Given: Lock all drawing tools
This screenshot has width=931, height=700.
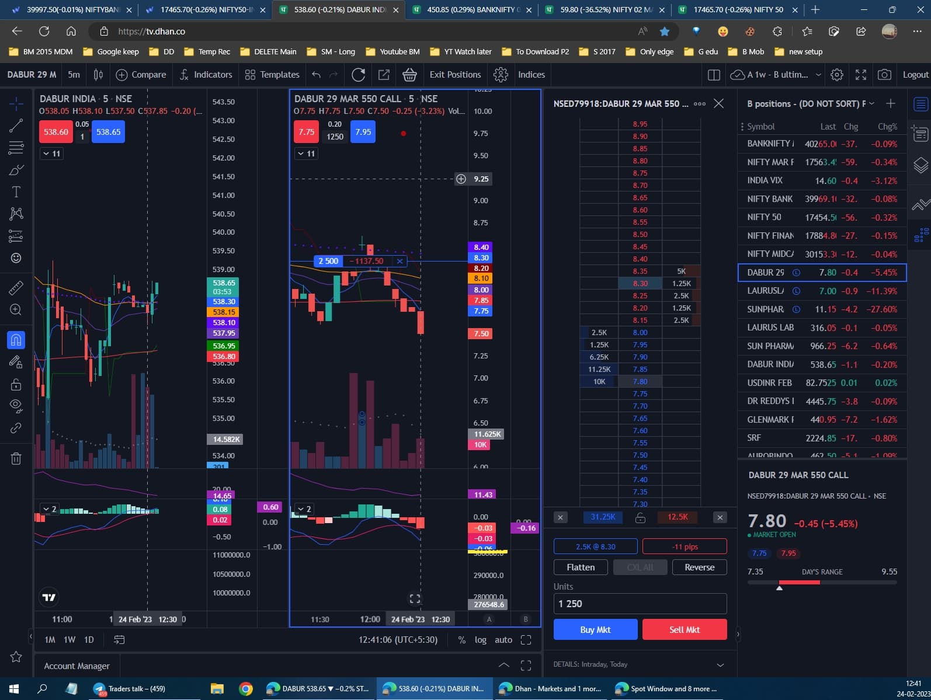Looking at the screenshot, I should (x=16, y=384).
